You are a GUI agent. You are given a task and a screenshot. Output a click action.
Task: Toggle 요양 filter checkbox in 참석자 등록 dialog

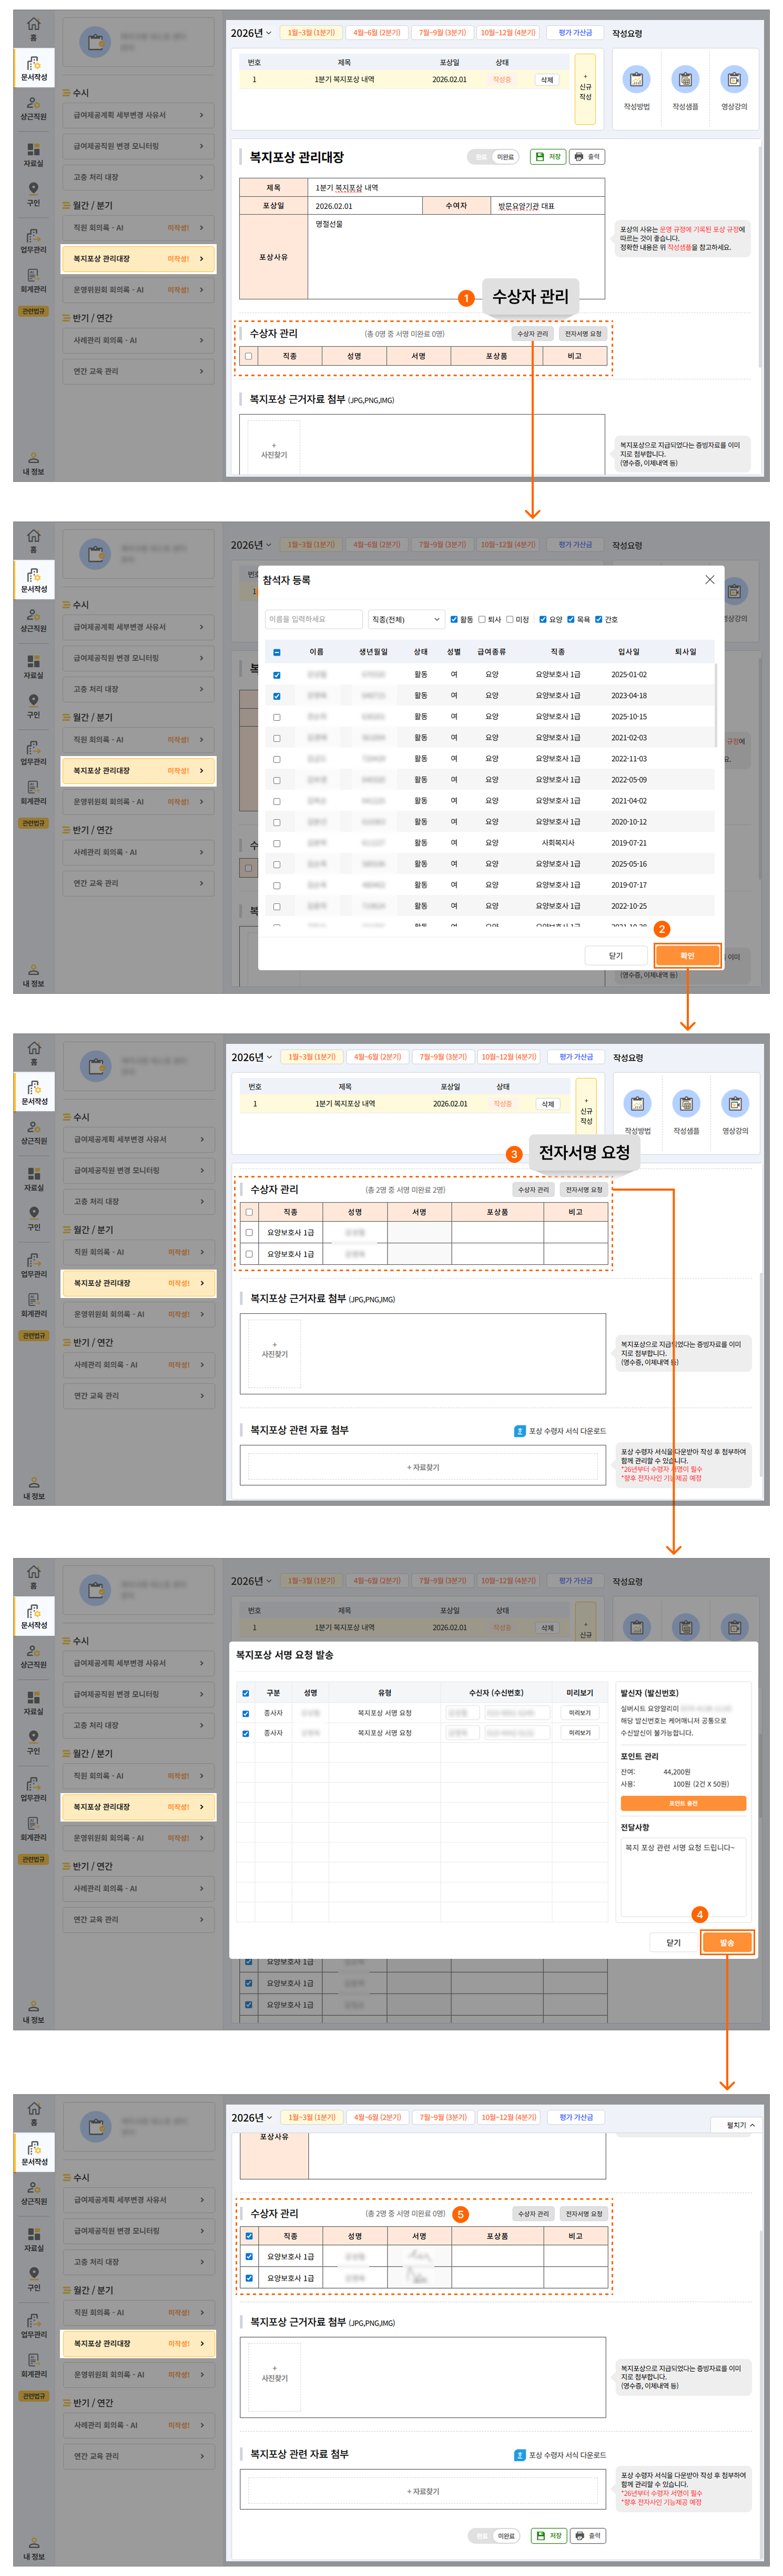click(x=543, y=619)
